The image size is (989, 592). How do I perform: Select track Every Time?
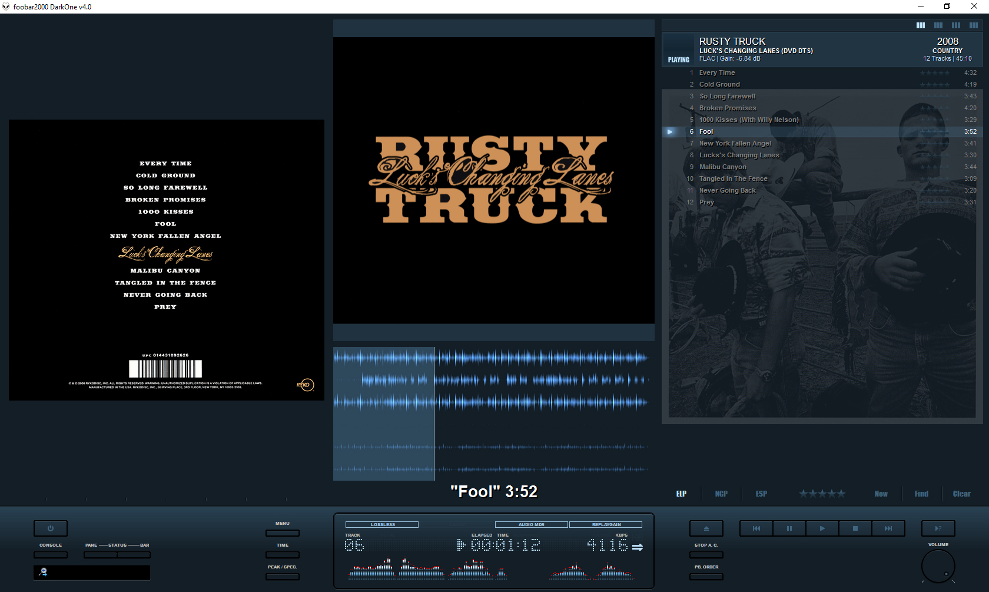pos(822,72)
